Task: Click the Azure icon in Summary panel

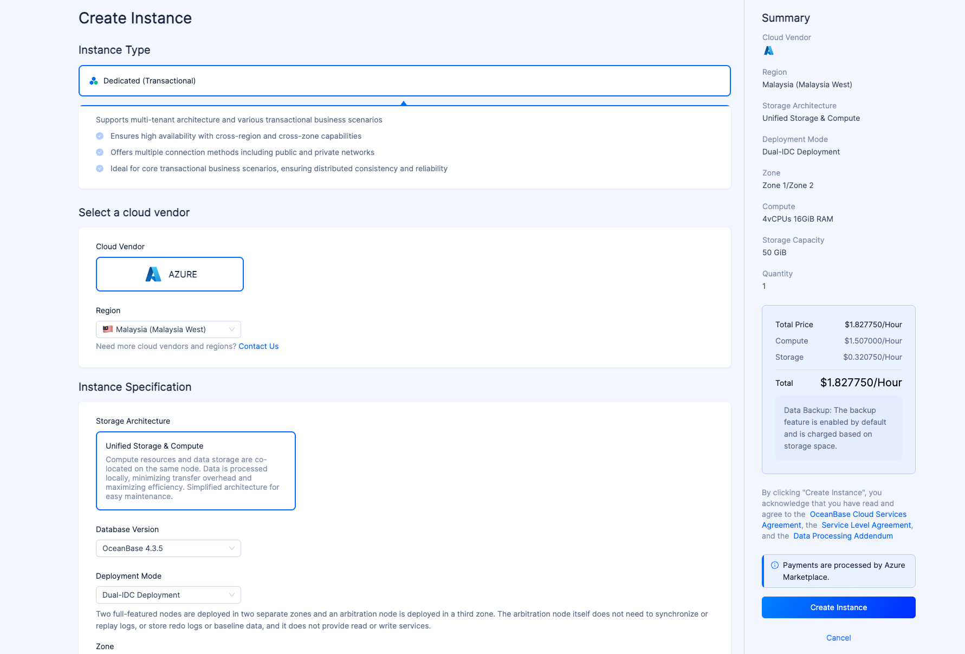Action: (x=768, y=50)
